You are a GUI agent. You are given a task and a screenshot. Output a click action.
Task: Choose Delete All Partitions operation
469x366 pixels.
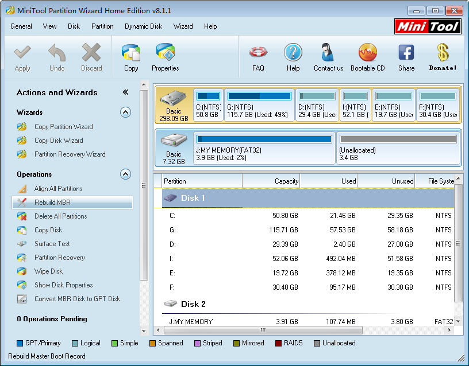61,216
